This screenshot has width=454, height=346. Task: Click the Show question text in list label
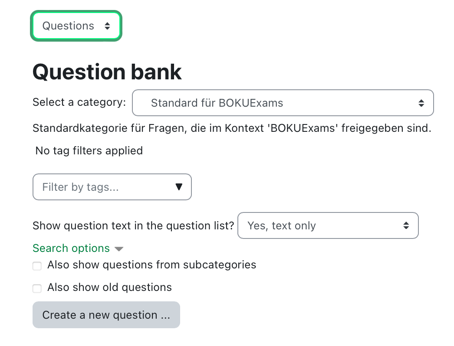point(133,225)
